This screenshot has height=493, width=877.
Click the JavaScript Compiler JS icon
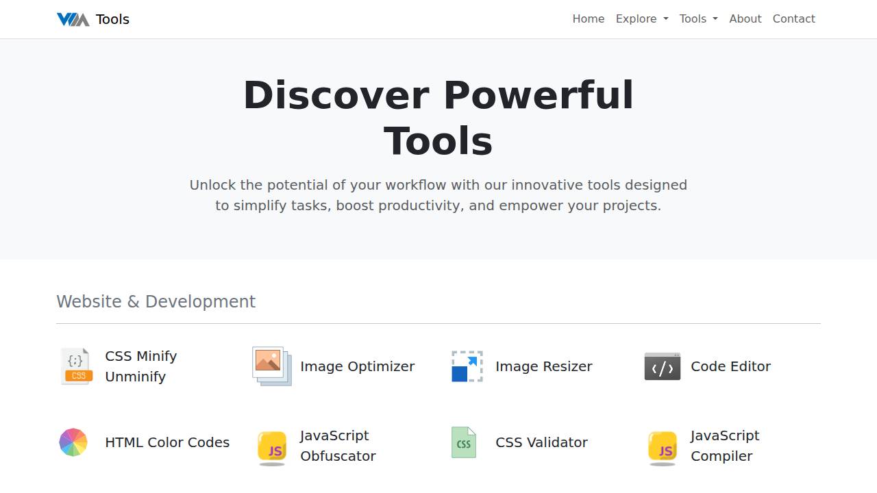(x=662, y=445)
